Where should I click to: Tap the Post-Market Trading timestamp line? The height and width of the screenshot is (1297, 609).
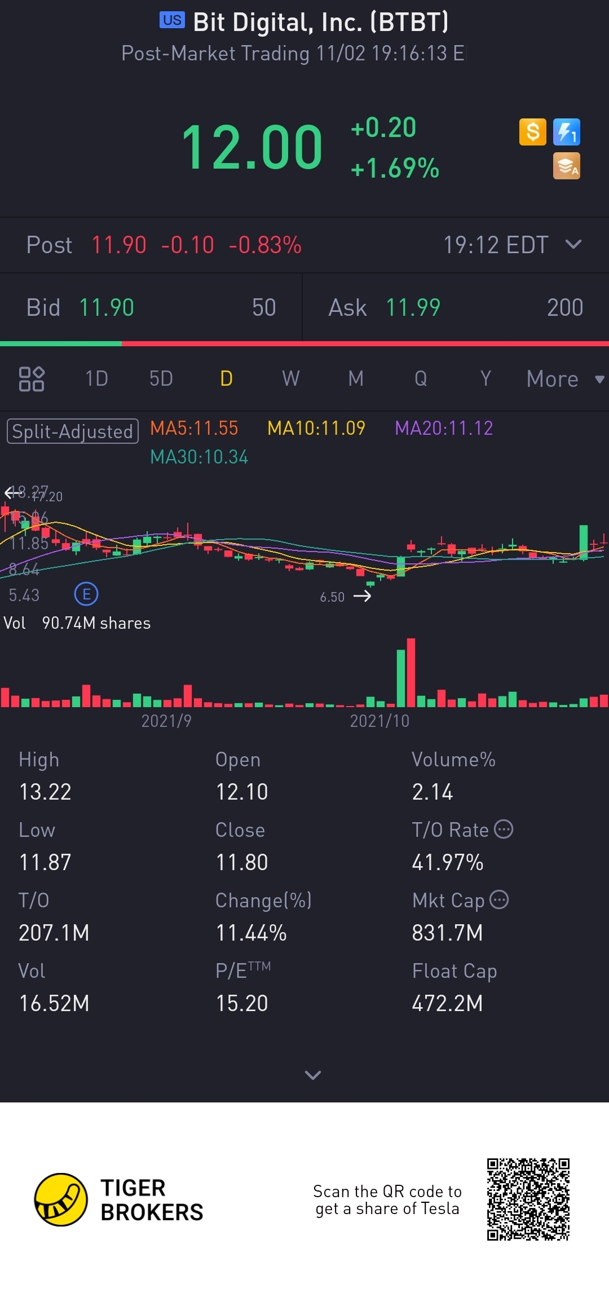pos(294,53)
